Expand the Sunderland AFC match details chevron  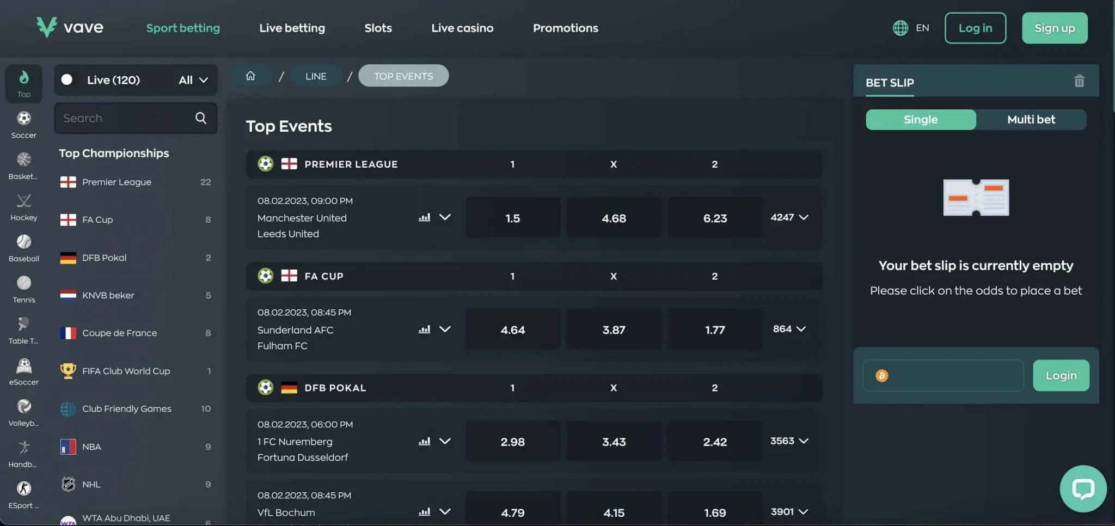445,329
